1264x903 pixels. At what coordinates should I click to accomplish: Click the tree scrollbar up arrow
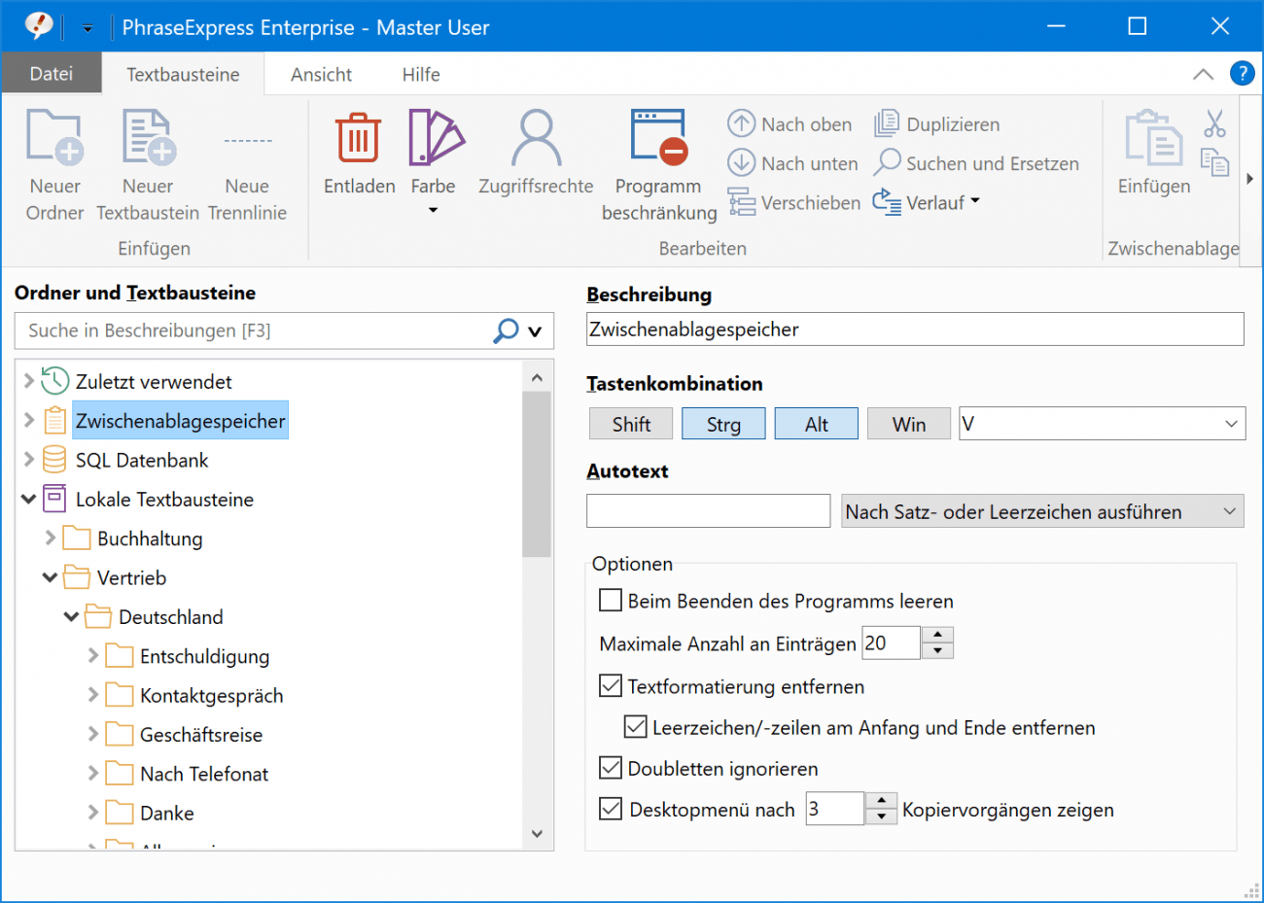click(x=537, y=377)
